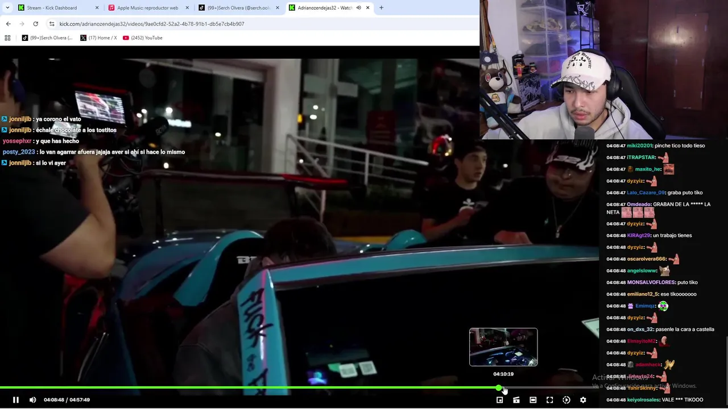Click the ElmoyitoMZ emote

pos(664,341)
